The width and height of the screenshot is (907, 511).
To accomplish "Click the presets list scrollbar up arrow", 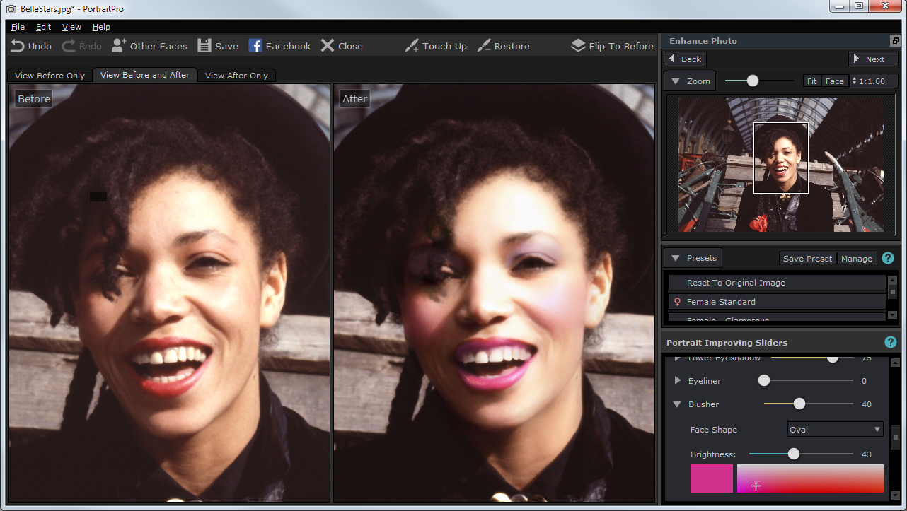I will coord(893,279).
